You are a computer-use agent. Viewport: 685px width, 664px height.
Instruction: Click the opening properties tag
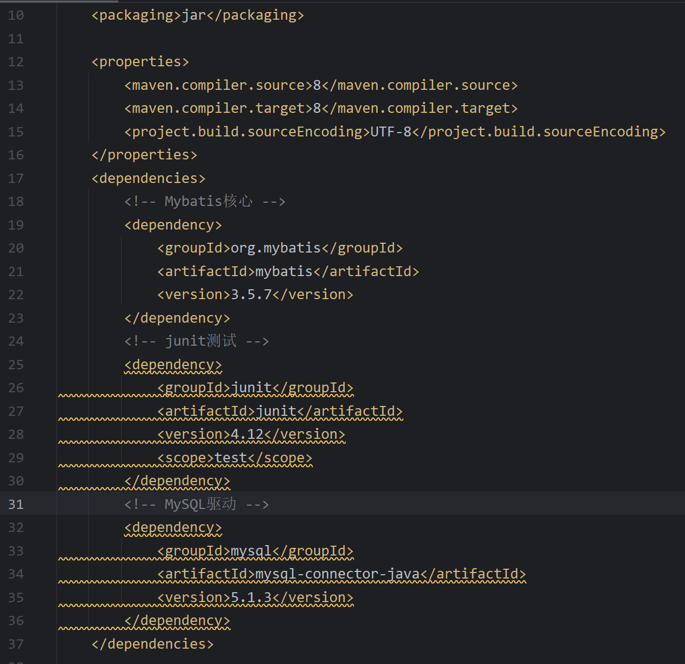(140, 62)
